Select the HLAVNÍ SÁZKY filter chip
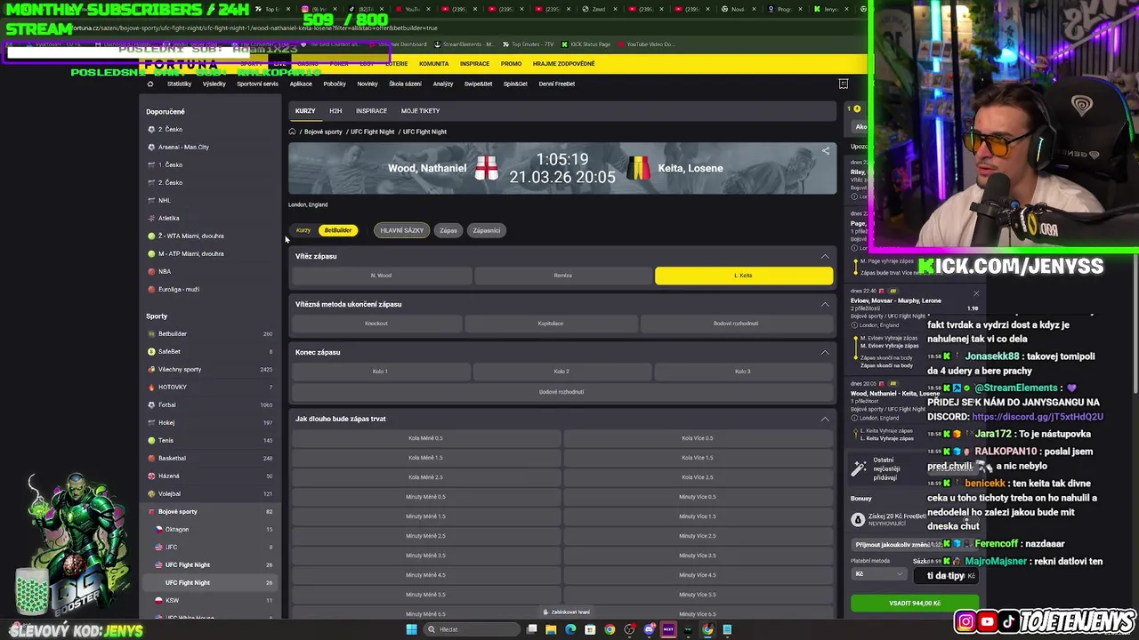 tap(402, 230)
